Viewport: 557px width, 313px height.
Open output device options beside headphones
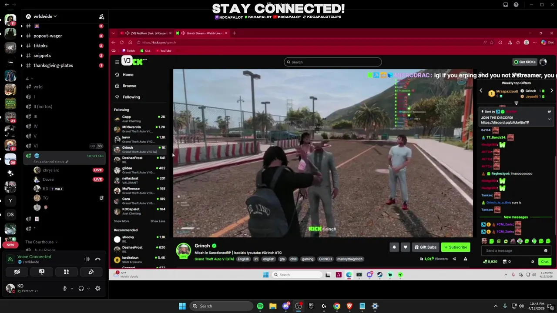pos(88,288)
